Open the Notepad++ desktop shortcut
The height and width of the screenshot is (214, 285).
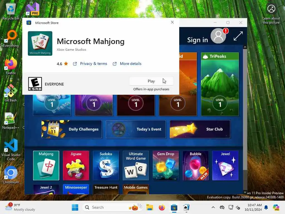[x=11, y=121]
